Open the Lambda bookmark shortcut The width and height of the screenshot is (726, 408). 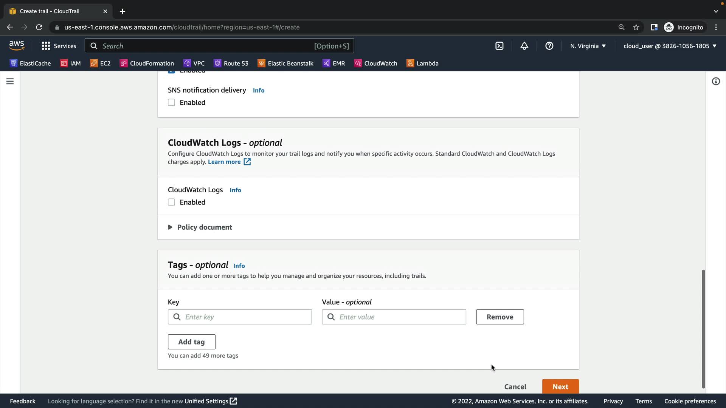tap(422, 63)
